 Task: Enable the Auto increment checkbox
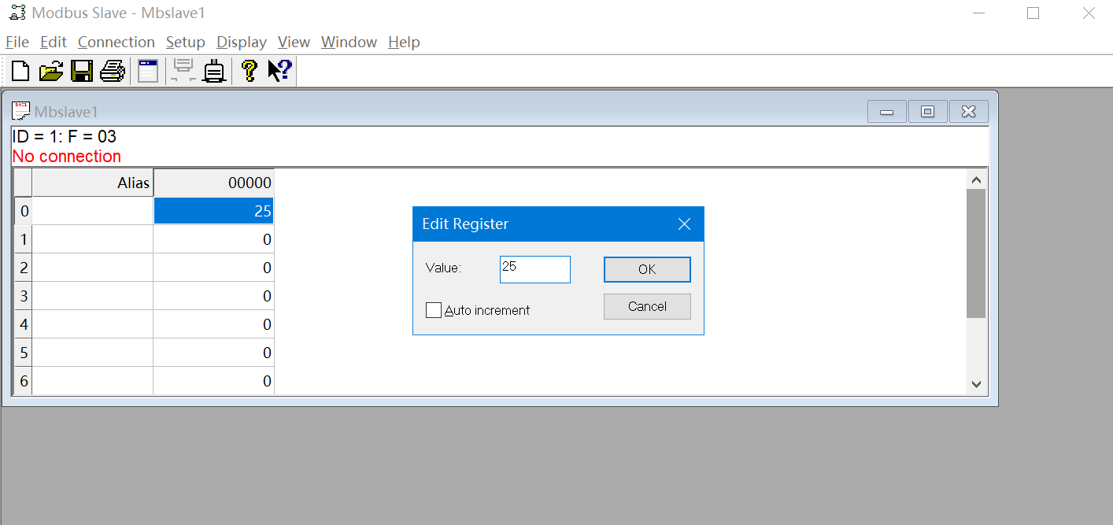coord(434,310)
